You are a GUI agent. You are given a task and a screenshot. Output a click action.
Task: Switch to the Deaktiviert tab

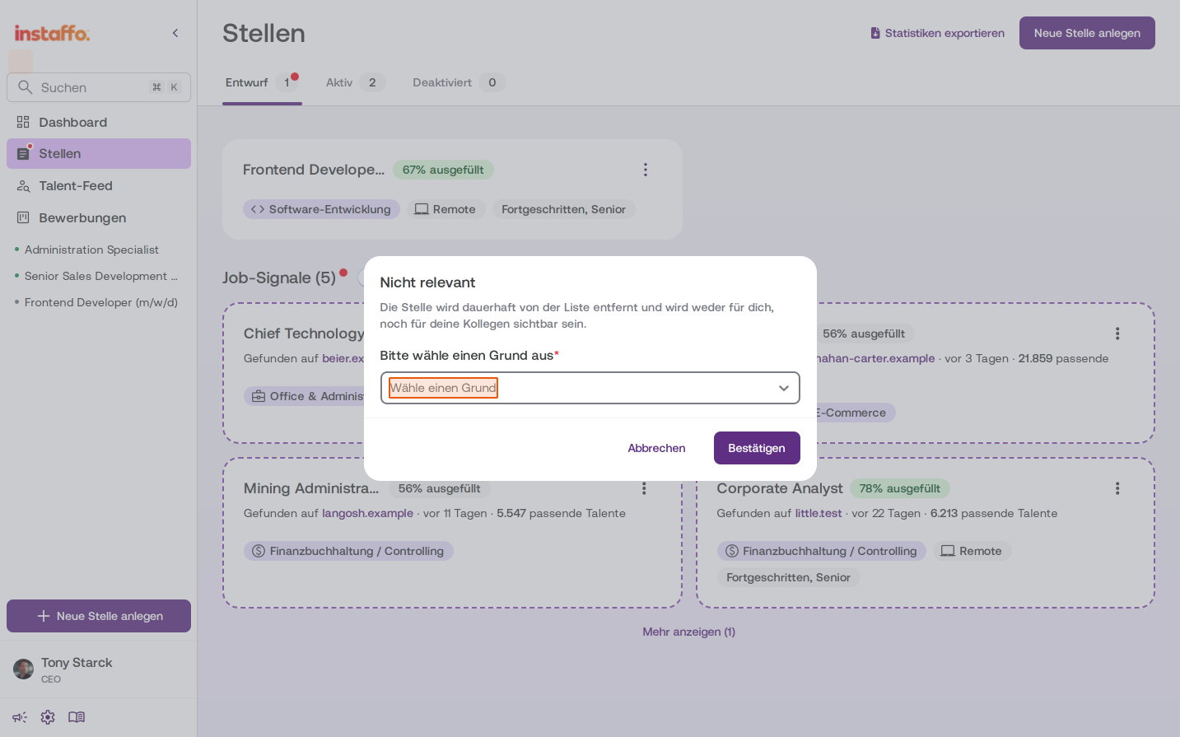pyautogui.click(x=459, y=82)
